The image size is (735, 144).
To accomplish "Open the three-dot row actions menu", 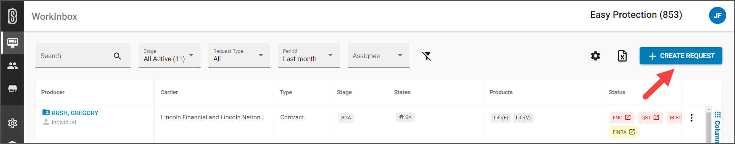I will pyautogui.click(x=691, y=118).
